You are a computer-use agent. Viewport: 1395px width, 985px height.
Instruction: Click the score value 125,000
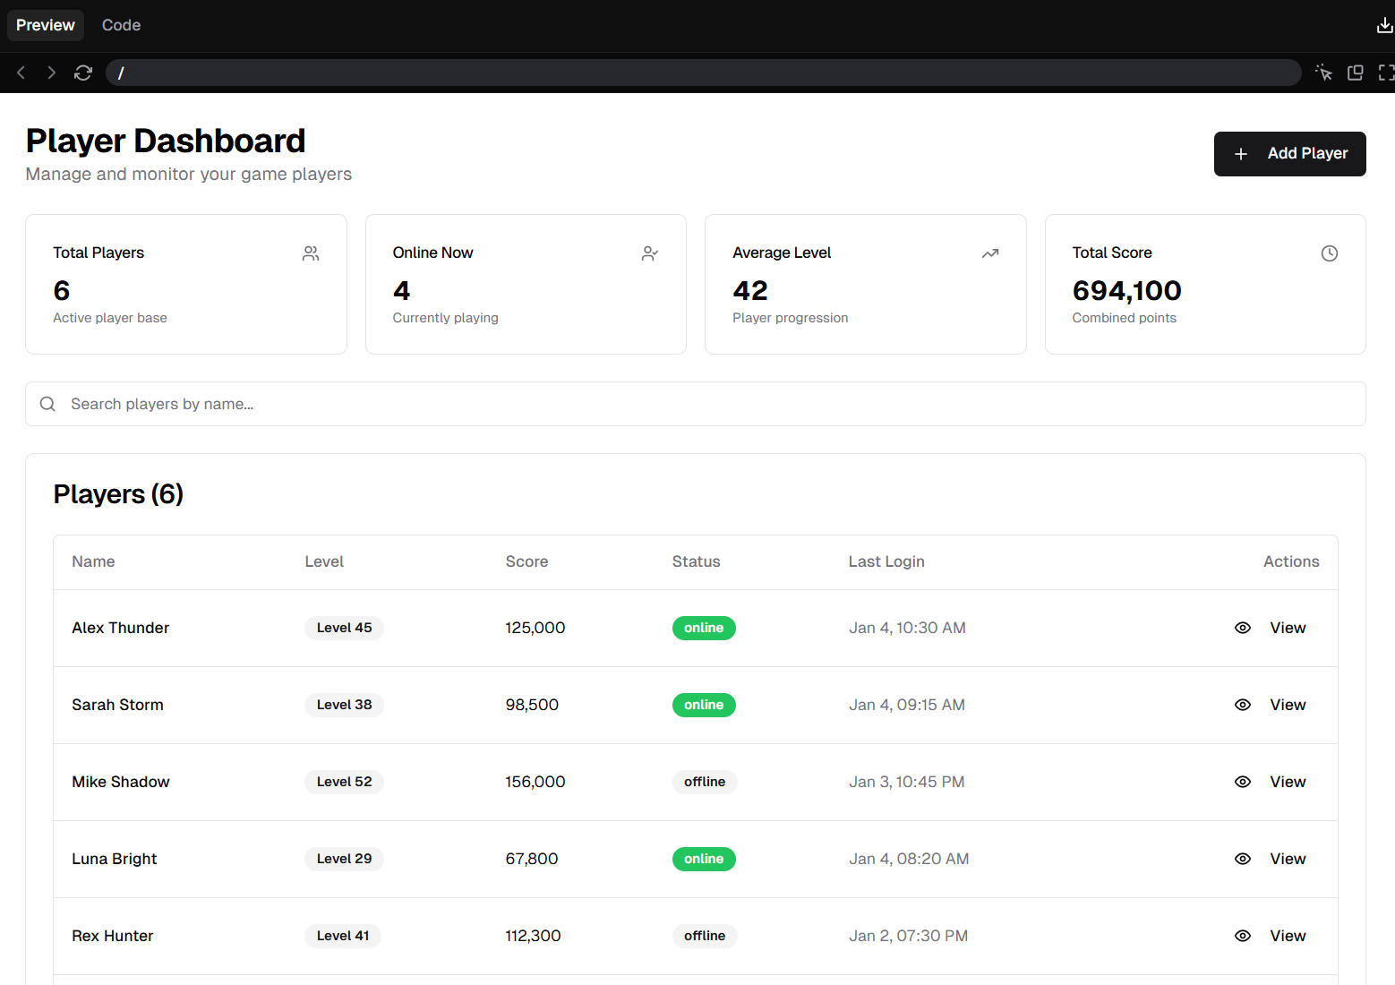(535, 628)
